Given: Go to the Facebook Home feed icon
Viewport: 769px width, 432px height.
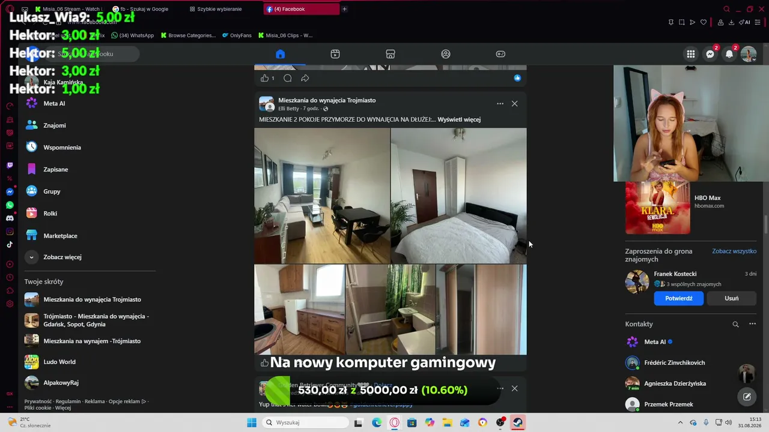Looking at the screenshot, I should pyautogui.click(x=280, y=54).
